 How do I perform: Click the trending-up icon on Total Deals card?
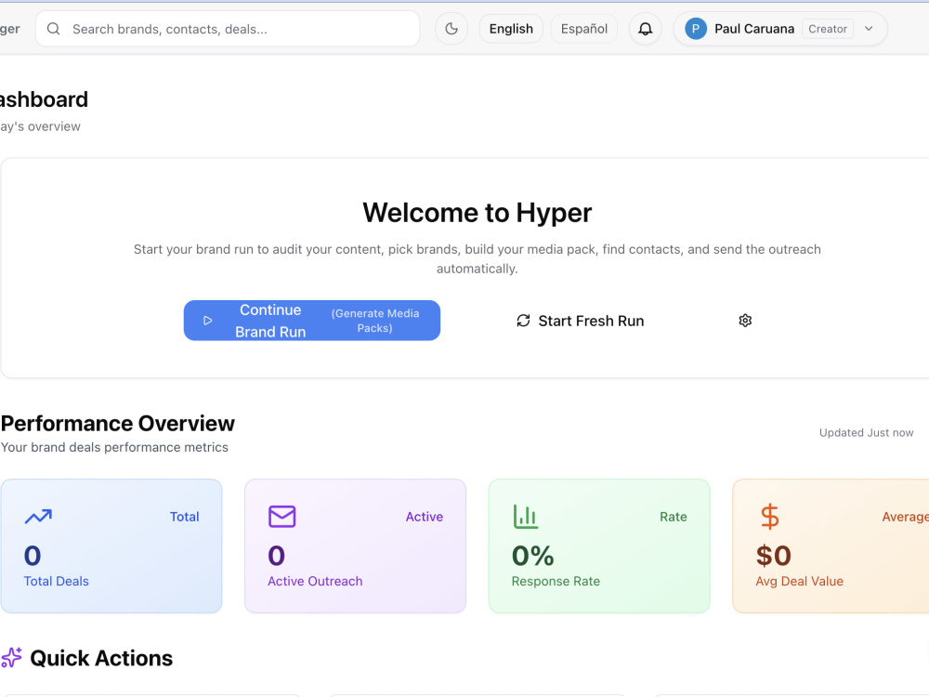(38, 517)
